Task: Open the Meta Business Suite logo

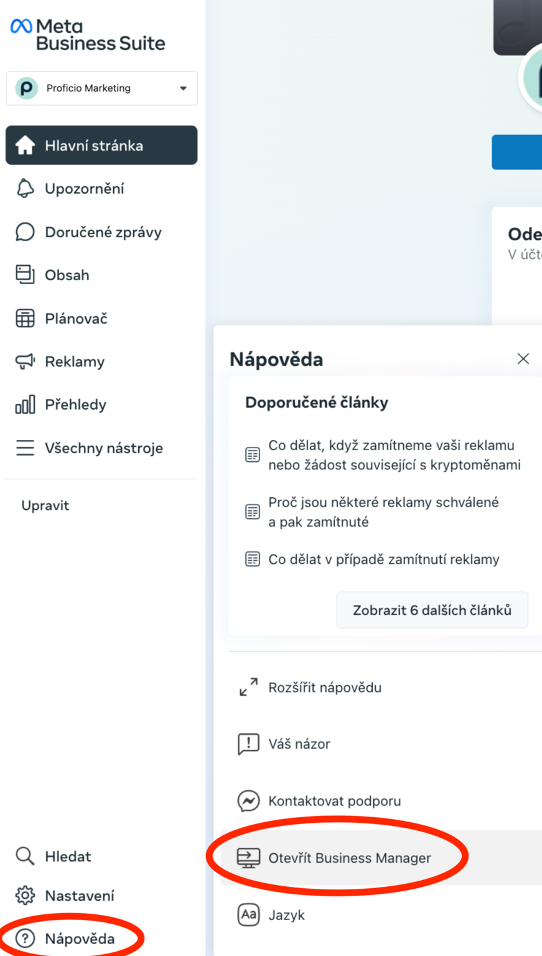Action: click(x=88, y=35)
